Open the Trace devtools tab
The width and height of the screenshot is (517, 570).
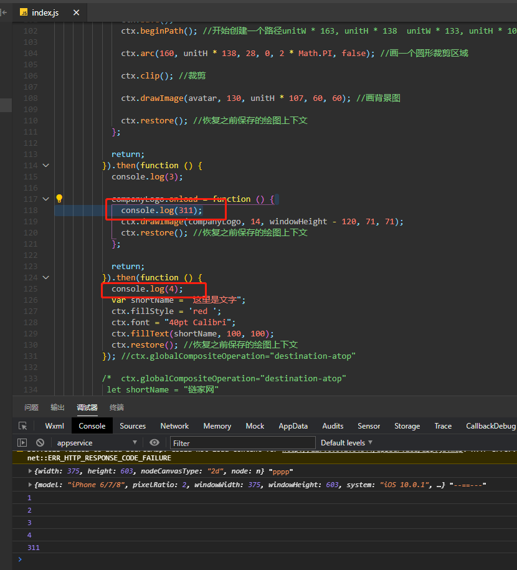443,425
